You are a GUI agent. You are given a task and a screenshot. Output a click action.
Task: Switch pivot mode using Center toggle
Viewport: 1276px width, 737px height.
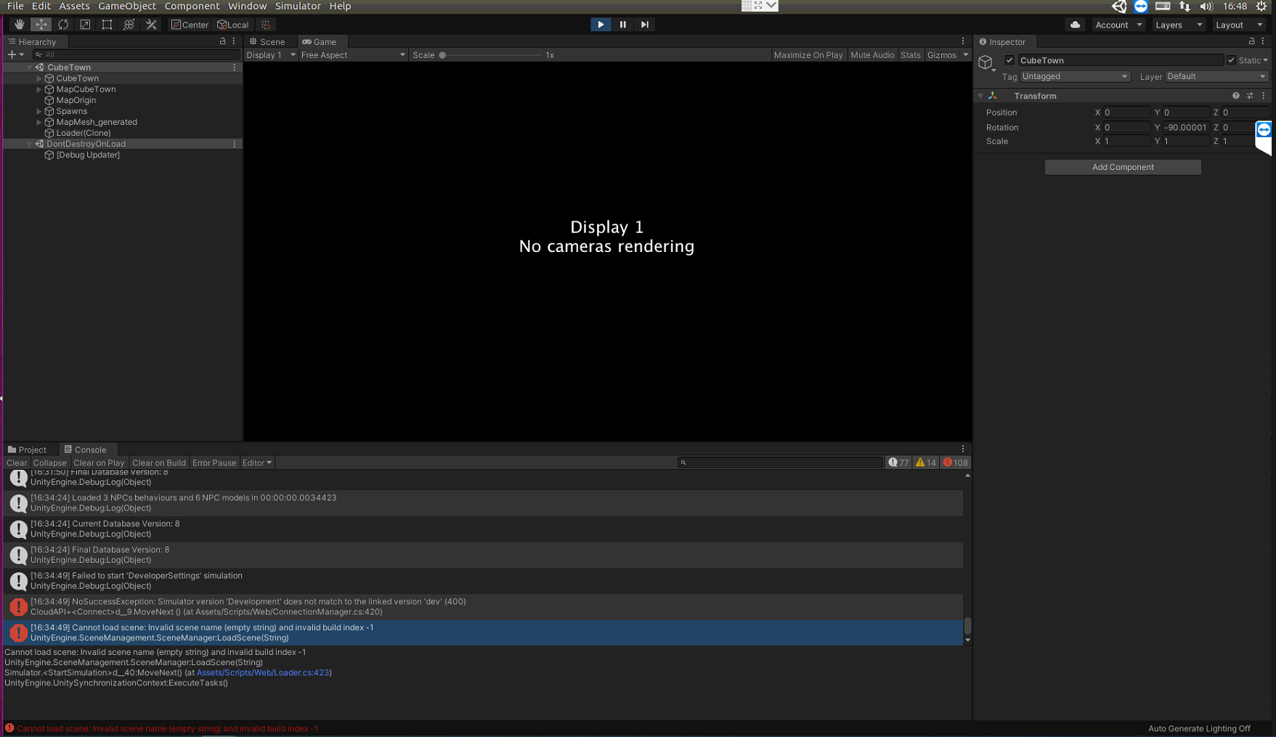coord(189,24)
